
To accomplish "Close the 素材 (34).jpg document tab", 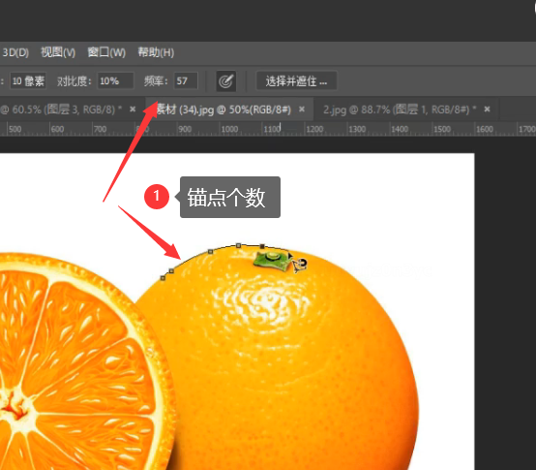I will pos(302,110).
